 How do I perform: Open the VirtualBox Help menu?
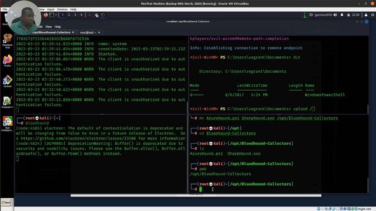tap(73, 9)
